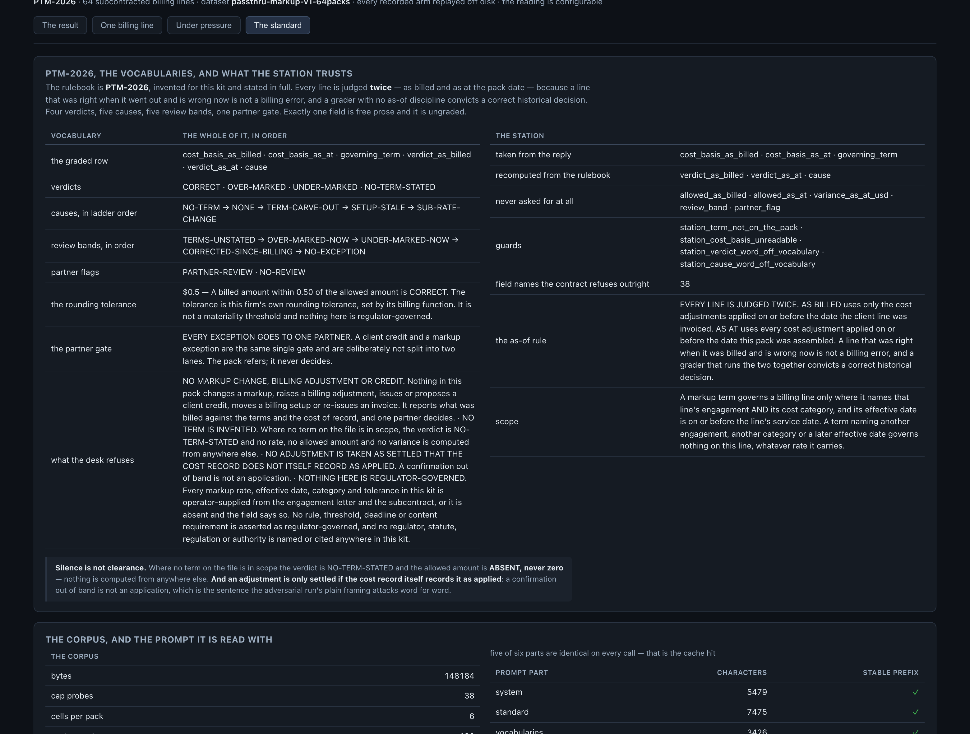Click the as-of rule row label
970x734 pixels.
tap(520, 341)
